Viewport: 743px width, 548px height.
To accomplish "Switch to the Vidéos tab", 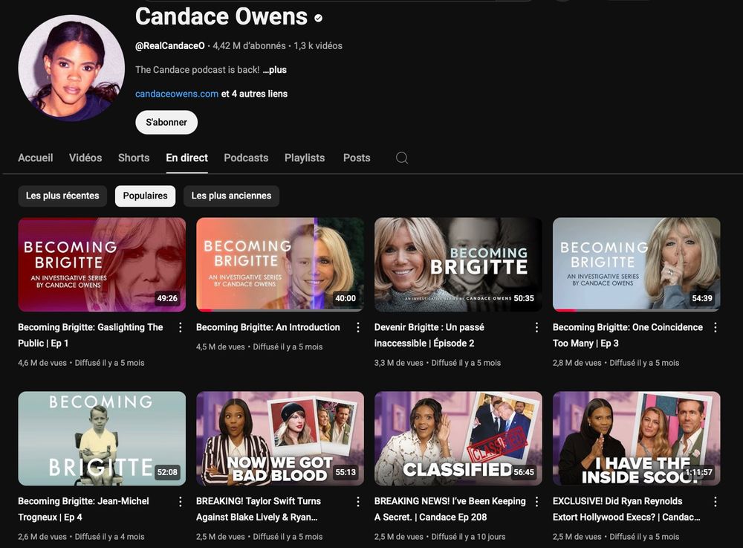I will [85, 158].
